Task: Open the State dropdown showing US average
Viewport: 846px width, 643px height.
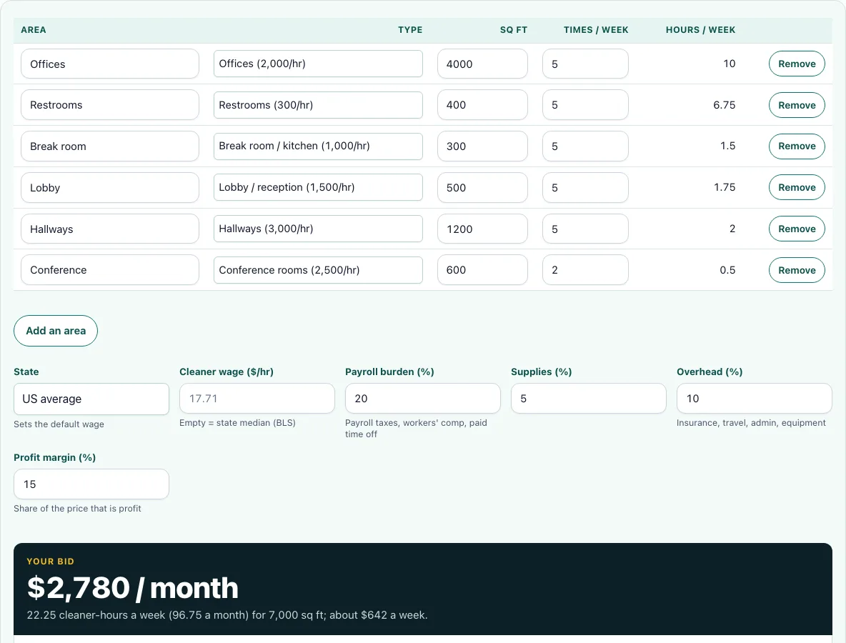Action: tap(91, 399)
